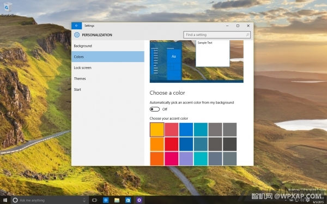Turn on automatic accent color toggle
Screen dimensions: 327x204
(155, 109)
